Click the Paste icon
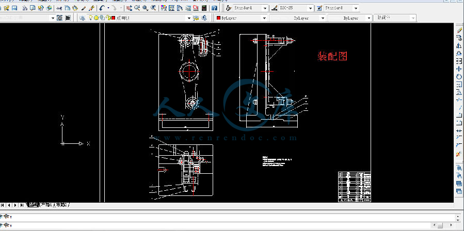Image resolution: width=464 pixels, height=231 pixels. [75, 8]
